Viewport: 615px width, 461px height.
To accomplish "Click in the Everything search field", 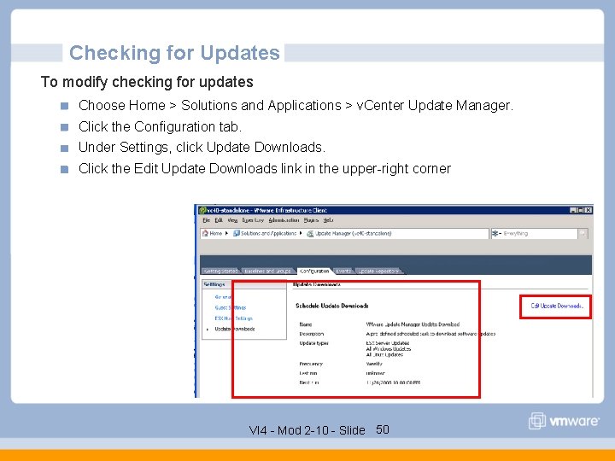I will (540, 234).
